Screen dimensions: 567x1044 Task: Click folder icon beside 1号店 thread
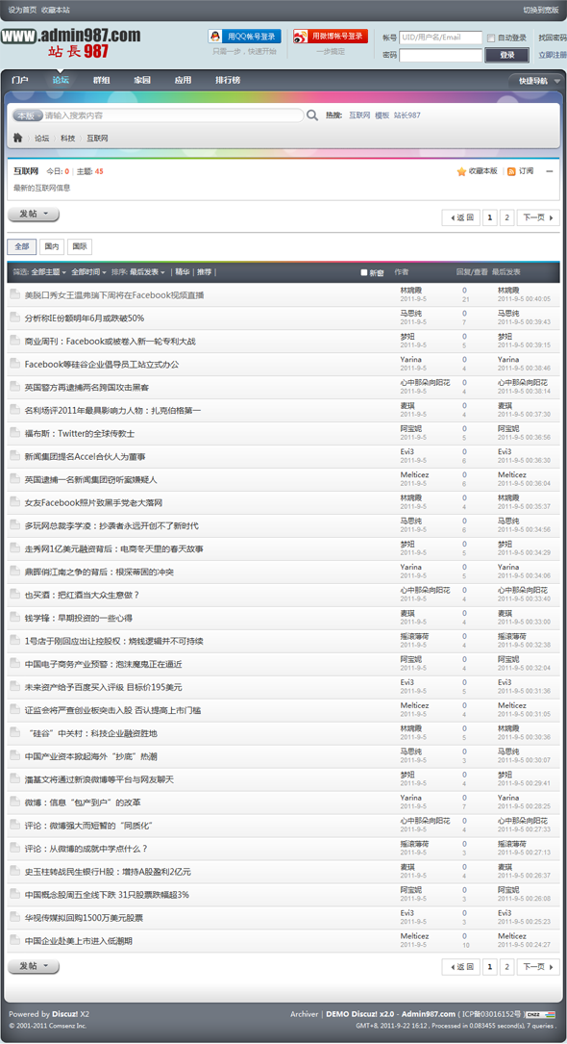[x=14, y=641]
